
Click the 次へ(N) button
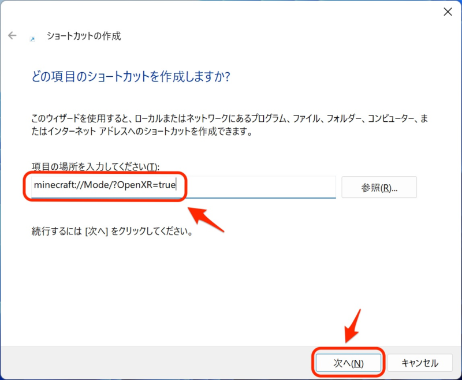pyautogui.click(x=348, y=363)
